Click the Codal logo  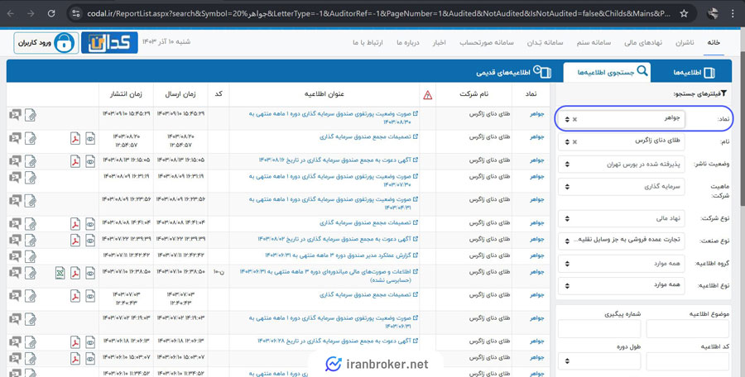pos(109,43)
